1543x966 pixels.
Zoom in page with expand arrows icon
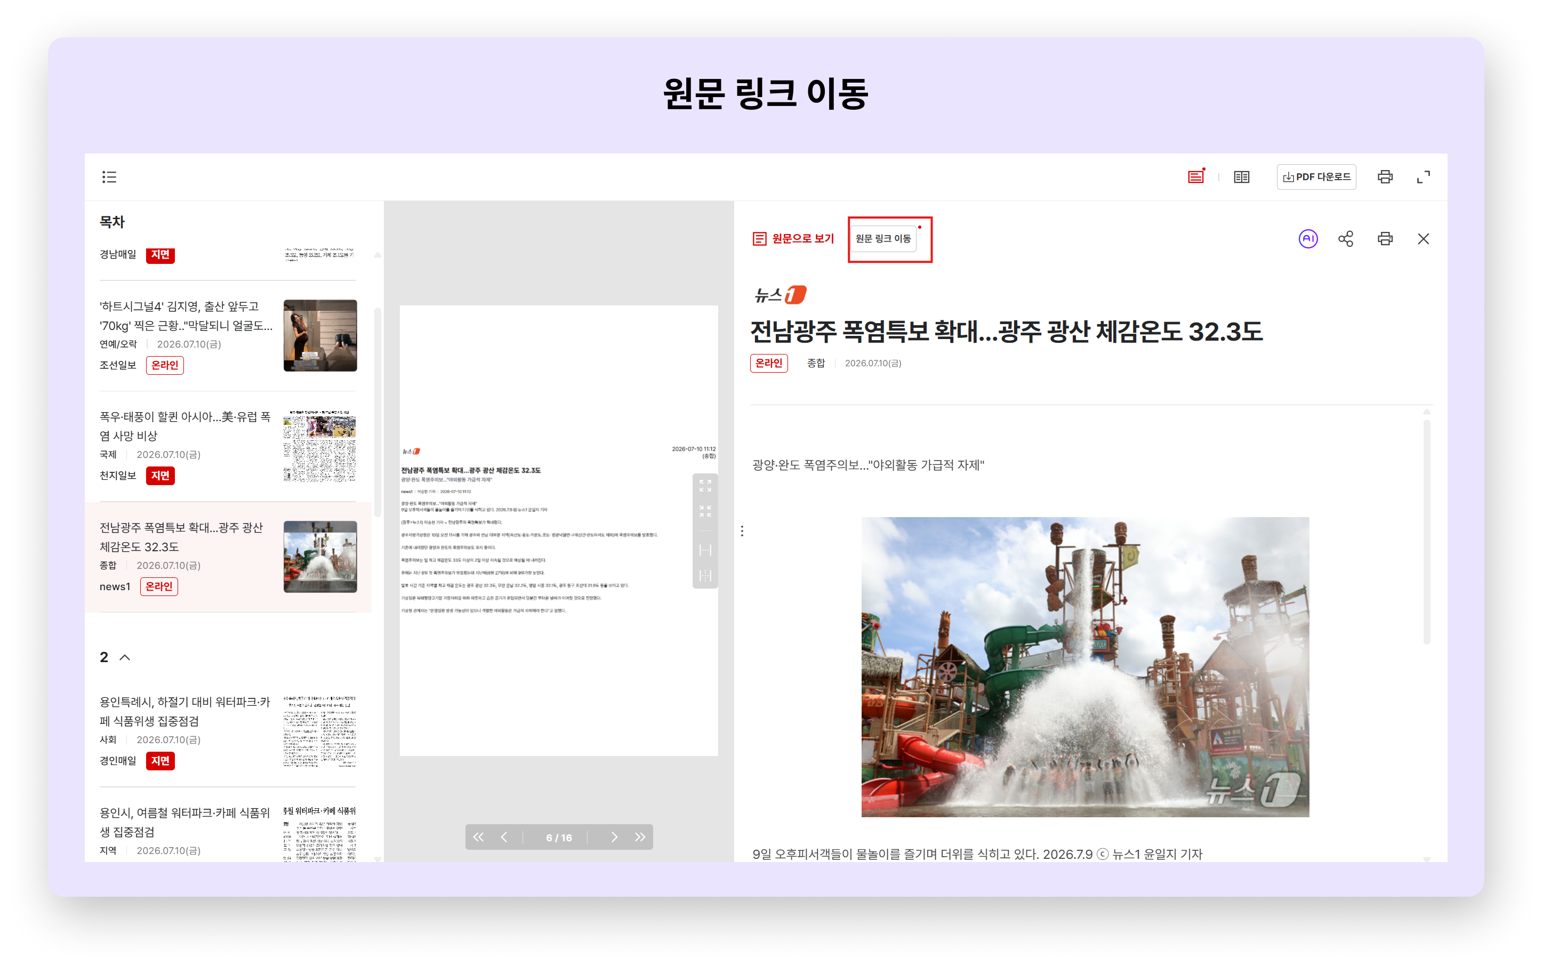coord(705,486)
